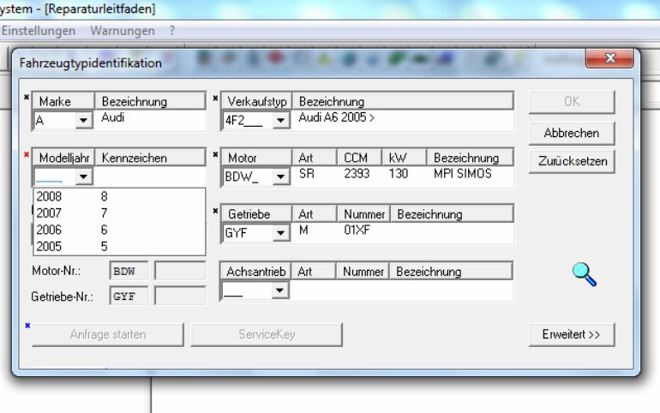
Task: Open the Marke dropdown
Action: coord(83,122)
